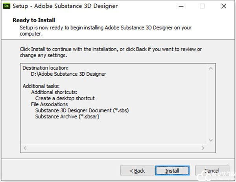Click the summary box scroll down arrow
The width and height of the screenshot is (236, 182).
coord(211,140)
